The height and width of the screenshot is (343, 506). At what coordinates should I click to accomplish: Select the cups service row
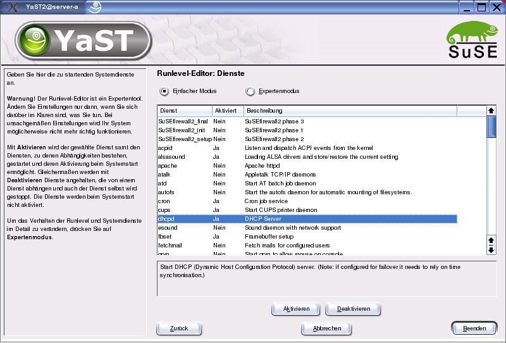click(x=307, y=210)
